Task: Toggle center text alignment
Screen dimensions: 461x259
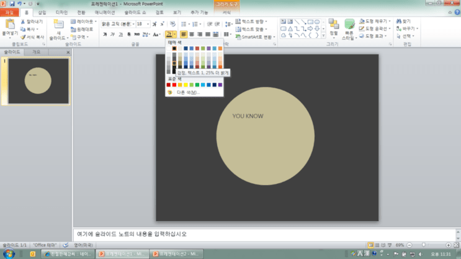Action: (192, 34)
